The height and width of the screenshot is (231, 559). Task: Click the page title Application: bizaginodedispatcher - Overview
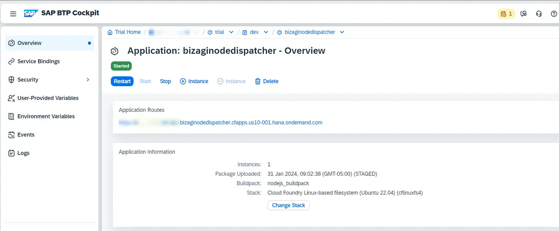pyautogui.click(x=226, y=51)
